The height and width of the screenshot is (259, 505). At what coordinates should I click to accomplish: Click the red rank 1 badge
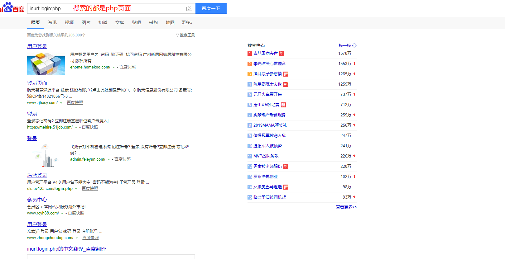click(249, 54)
